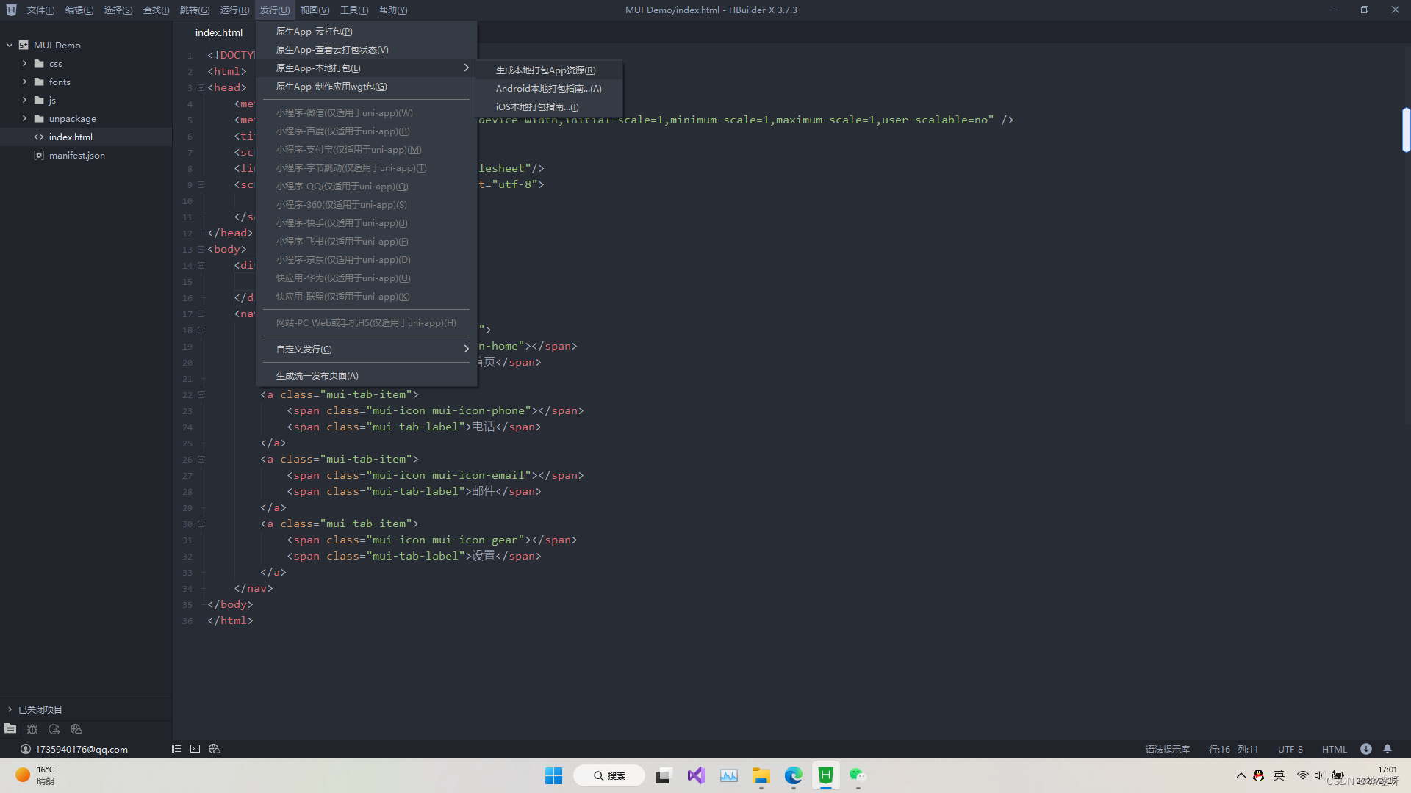Viewport: 1411px width, 793px height.
Task: Click the taskbar 搜索 search box
Action: tap(609, 775)
